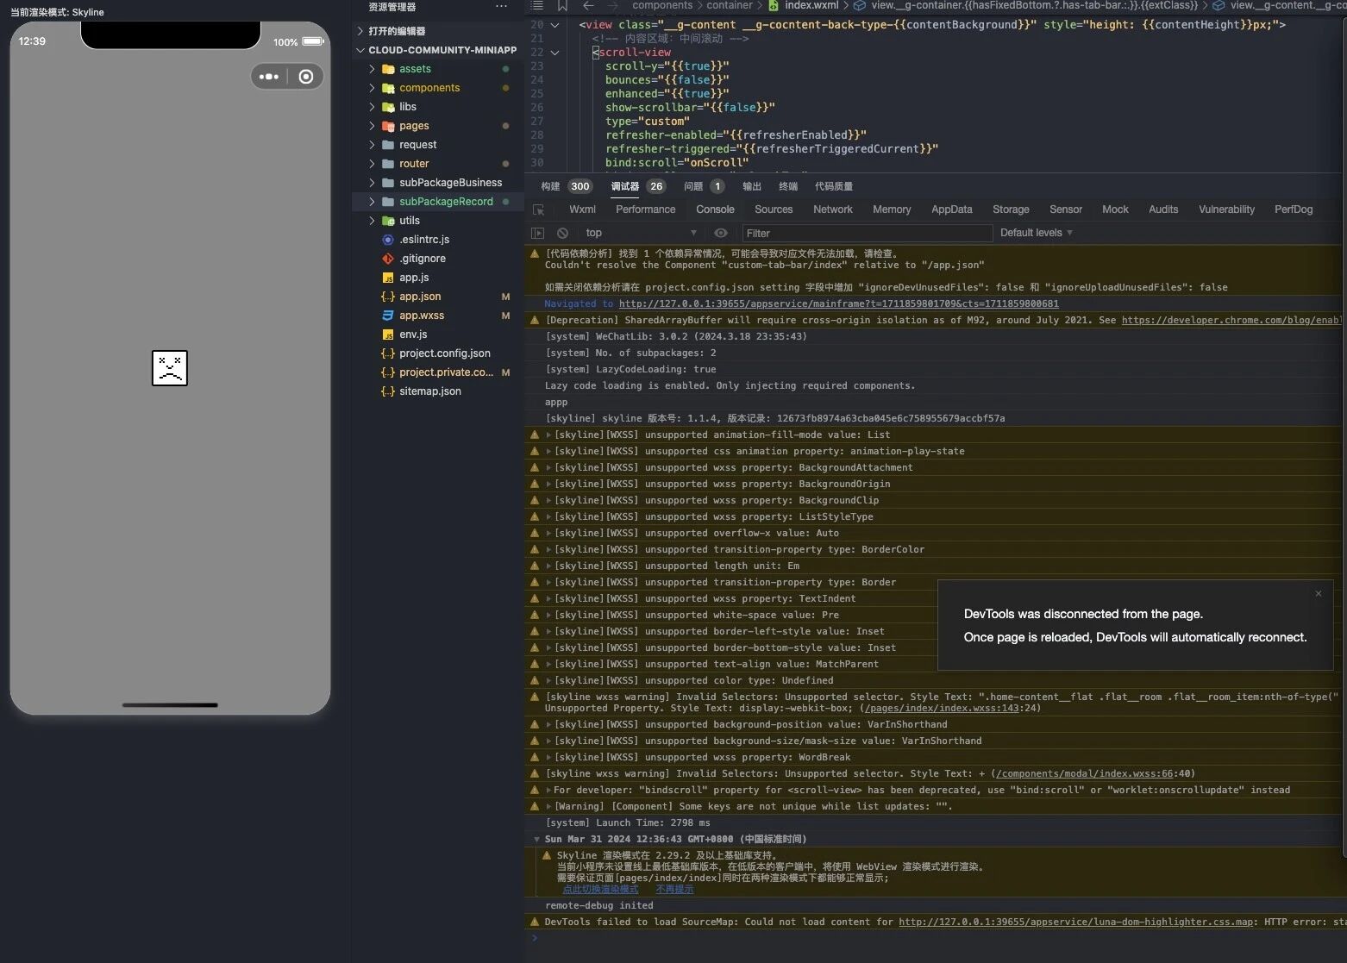
Task: Click the sitemap.json file icon
Action: point(388,391)
